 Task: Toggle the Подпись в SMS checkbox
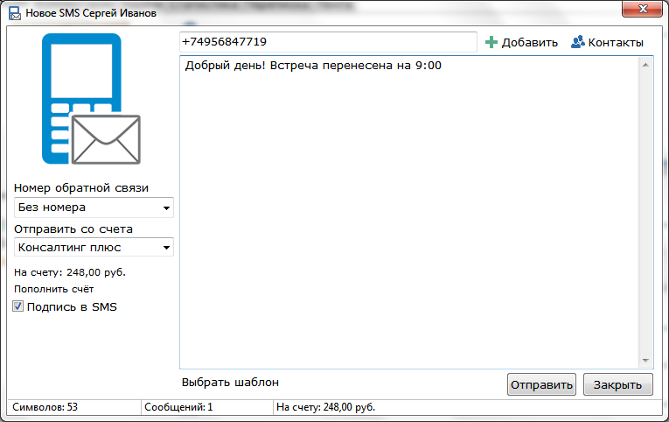[17, 306]
